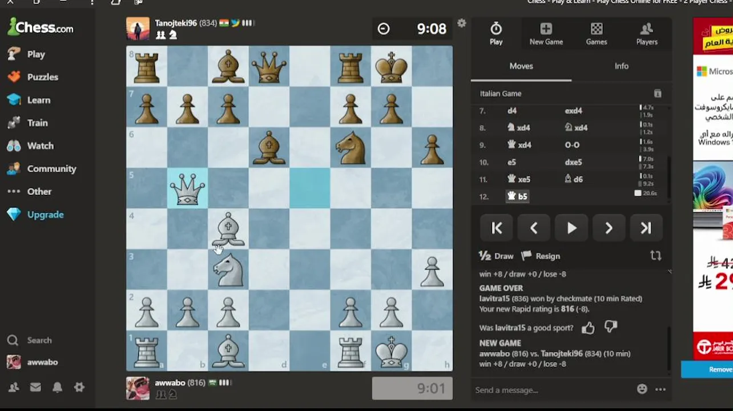
Task: Click thumbs down for lavitra15
Action: [x=611, y=327]
